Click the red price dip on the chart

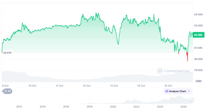(187, 57)
